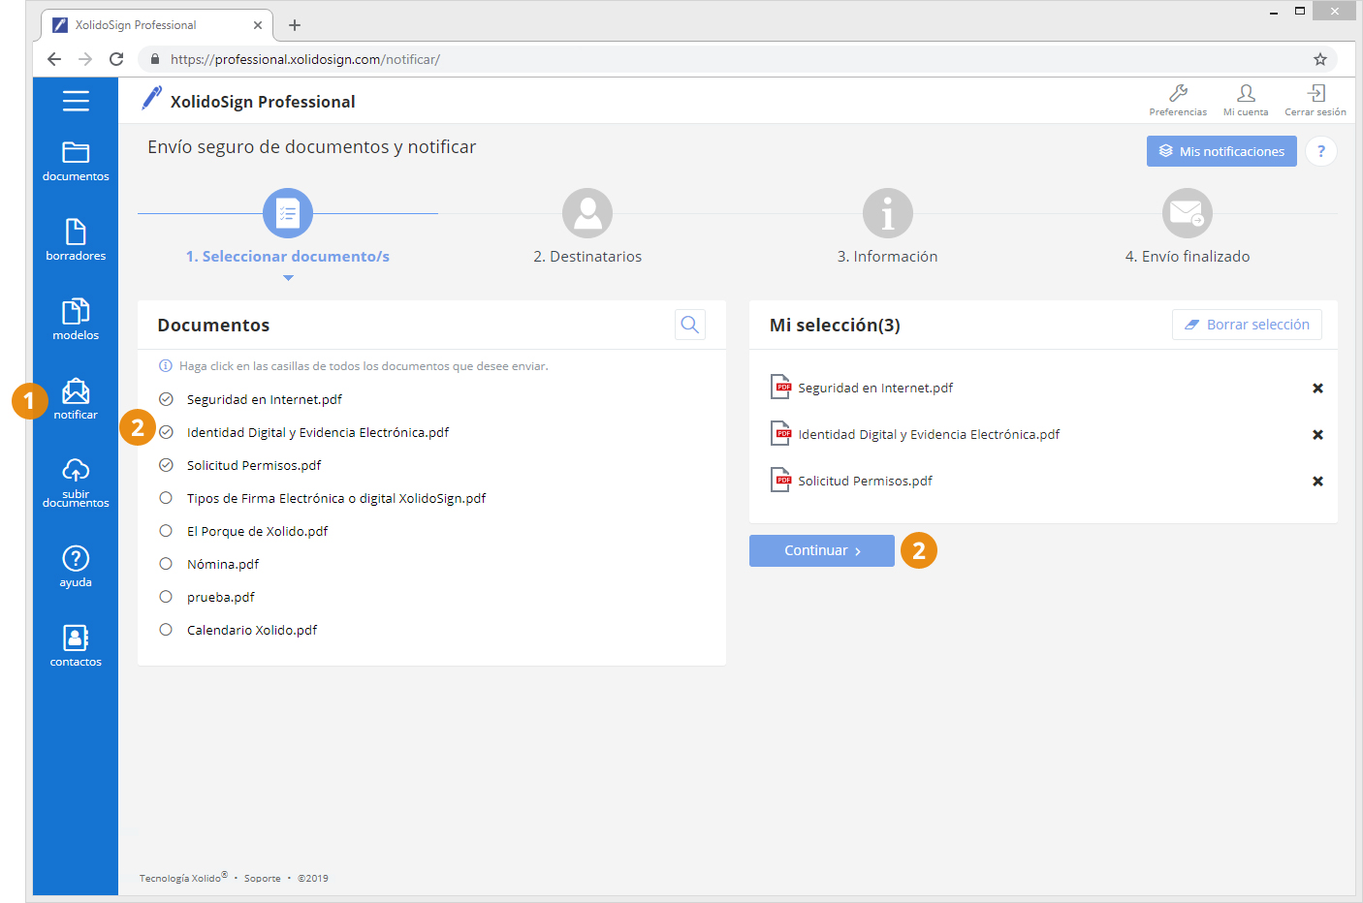Open Preferencias wrench icon
Image resolution: width=1363 pixels, height=903 pixels.
pos(1178,100)
